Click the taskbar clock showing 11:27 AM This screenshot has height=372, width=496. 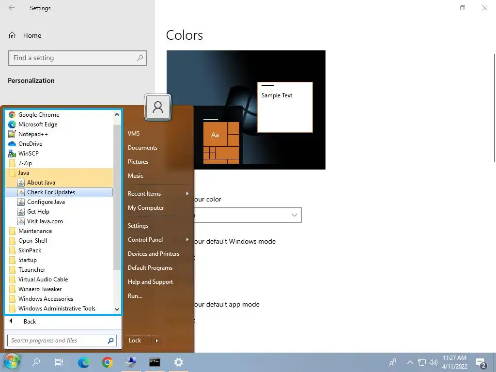pyautogui.click(x=454, y=362)
